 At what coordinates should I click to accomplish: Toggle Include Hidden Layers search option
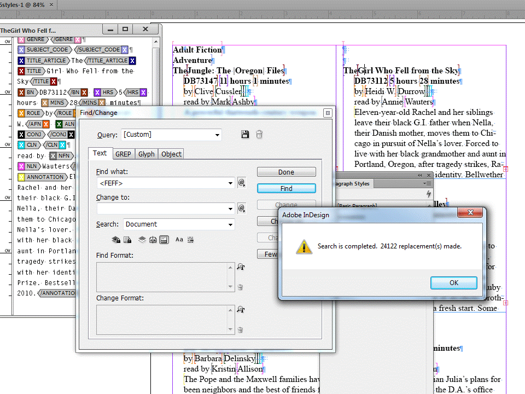(x=142, y=240)
